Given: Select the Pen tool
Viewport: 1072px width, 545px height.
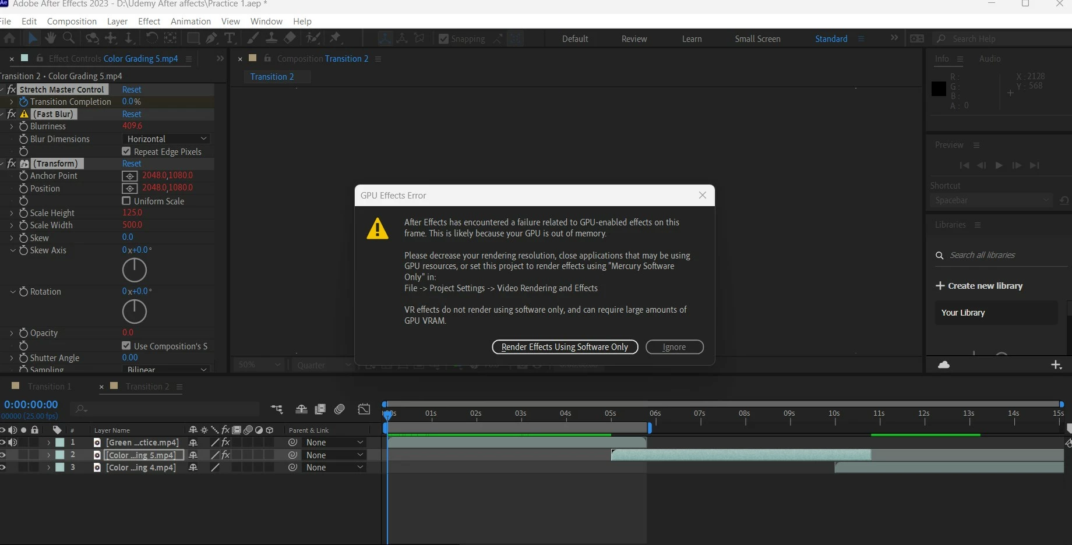Looking at the screenshot, I should 211,38.
